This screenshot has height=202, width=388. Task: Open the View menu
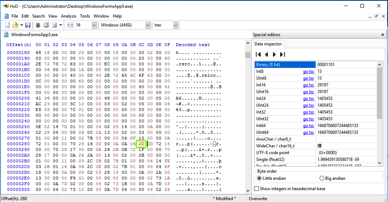[x=53, y=16]
